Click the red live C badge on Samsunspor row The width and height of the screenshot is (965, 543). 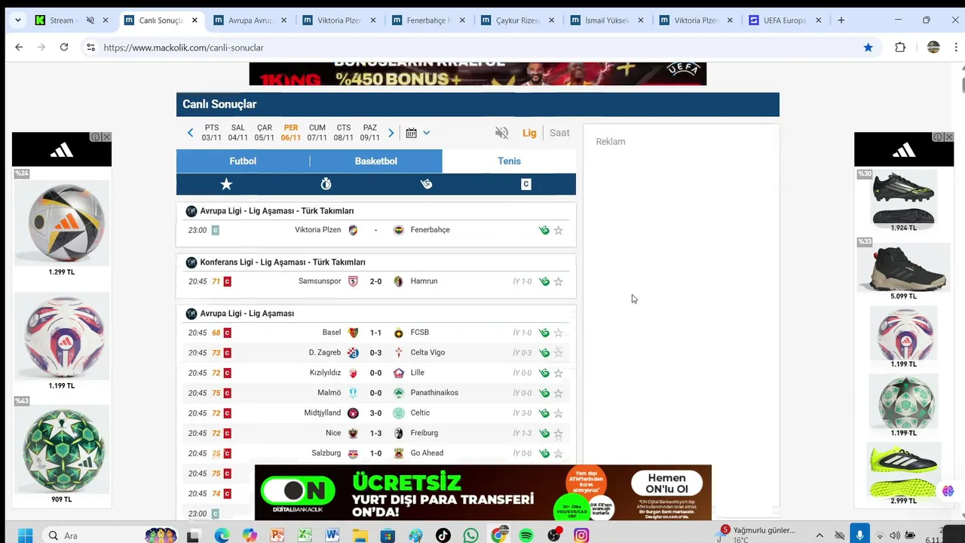227,281
